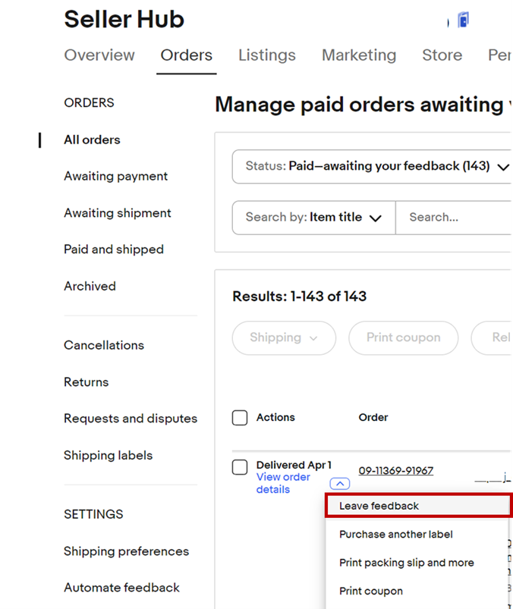Click the blue device icon at top right

463,20
